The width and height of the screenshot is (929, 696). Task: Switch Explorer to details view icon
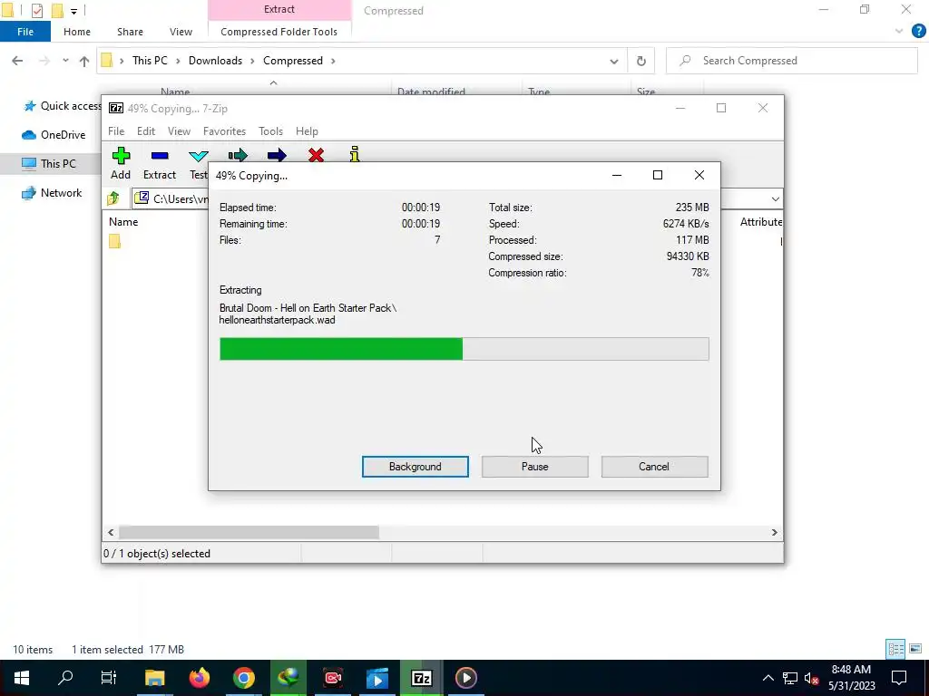[x=895, y=649]
